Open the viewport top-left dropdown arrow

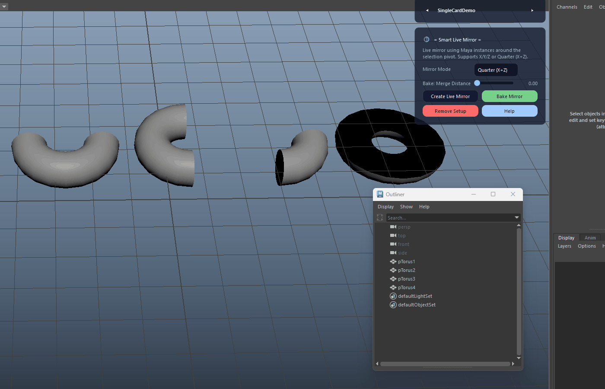(4, 7)
